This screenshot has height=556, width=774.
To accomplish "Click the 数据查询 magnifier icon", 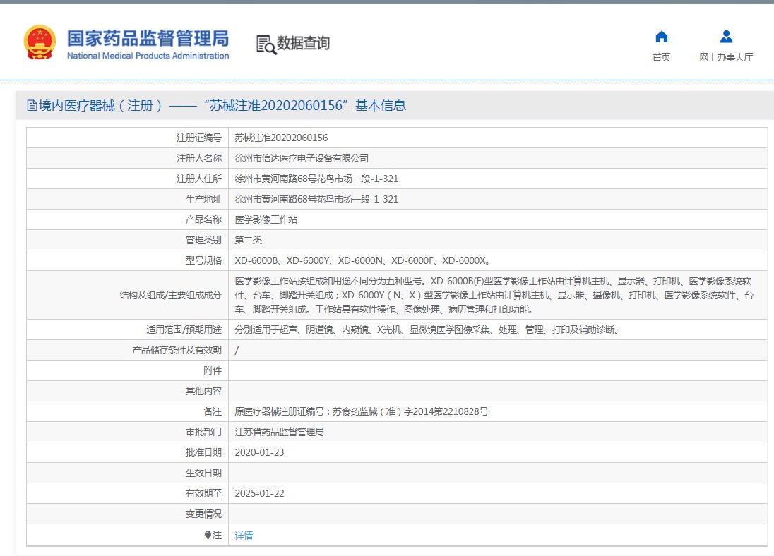I will coord(266,44).
